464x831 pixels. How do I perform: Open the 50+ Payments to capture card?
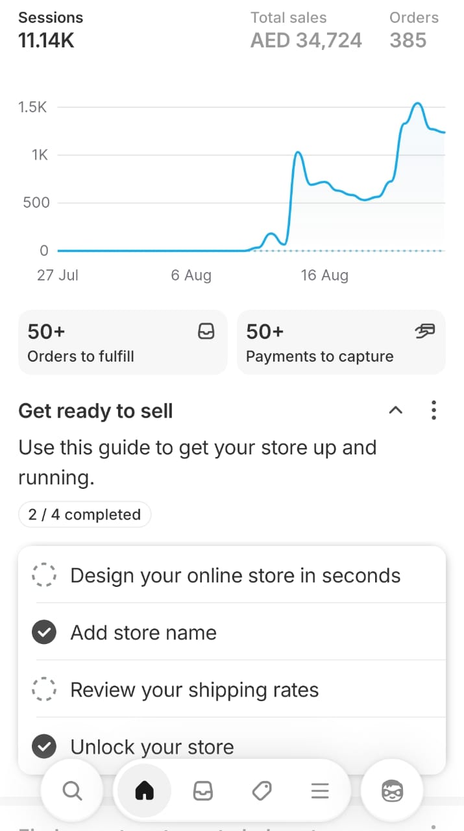tap(341, 342)
